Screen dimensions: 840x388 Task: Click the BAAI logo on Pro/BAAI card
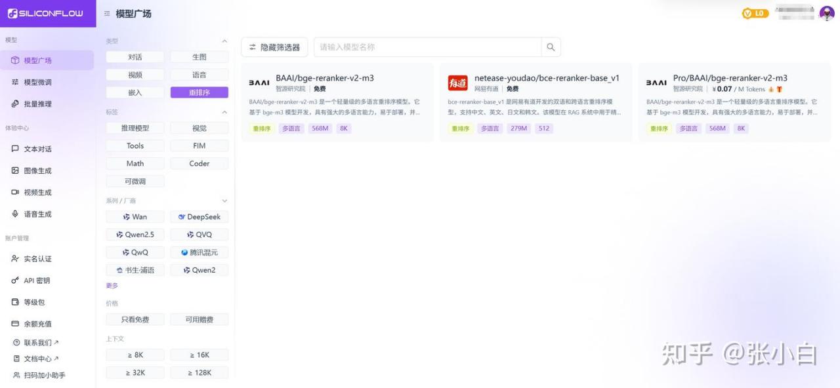pyautogui.click(x=656, y=83)
